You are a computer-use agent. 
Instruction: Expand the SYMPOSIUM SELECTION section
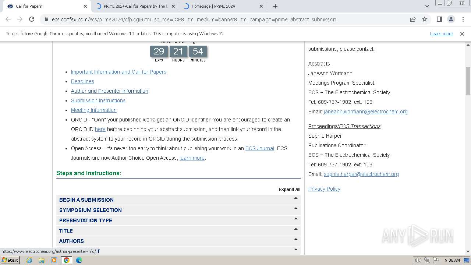pyautogui.click(x=178, y=210)
